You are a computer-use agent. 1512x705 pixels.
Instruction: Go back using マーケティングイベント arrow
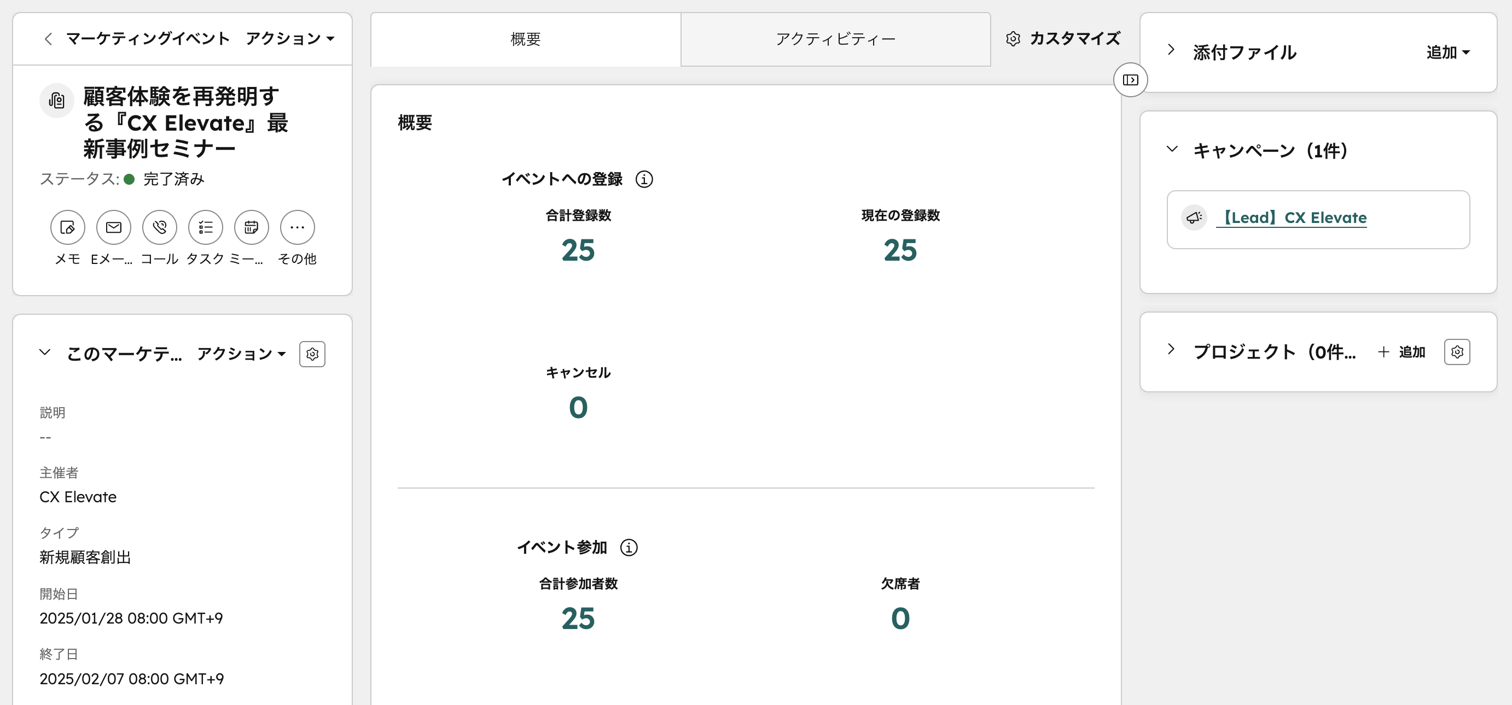48,39
